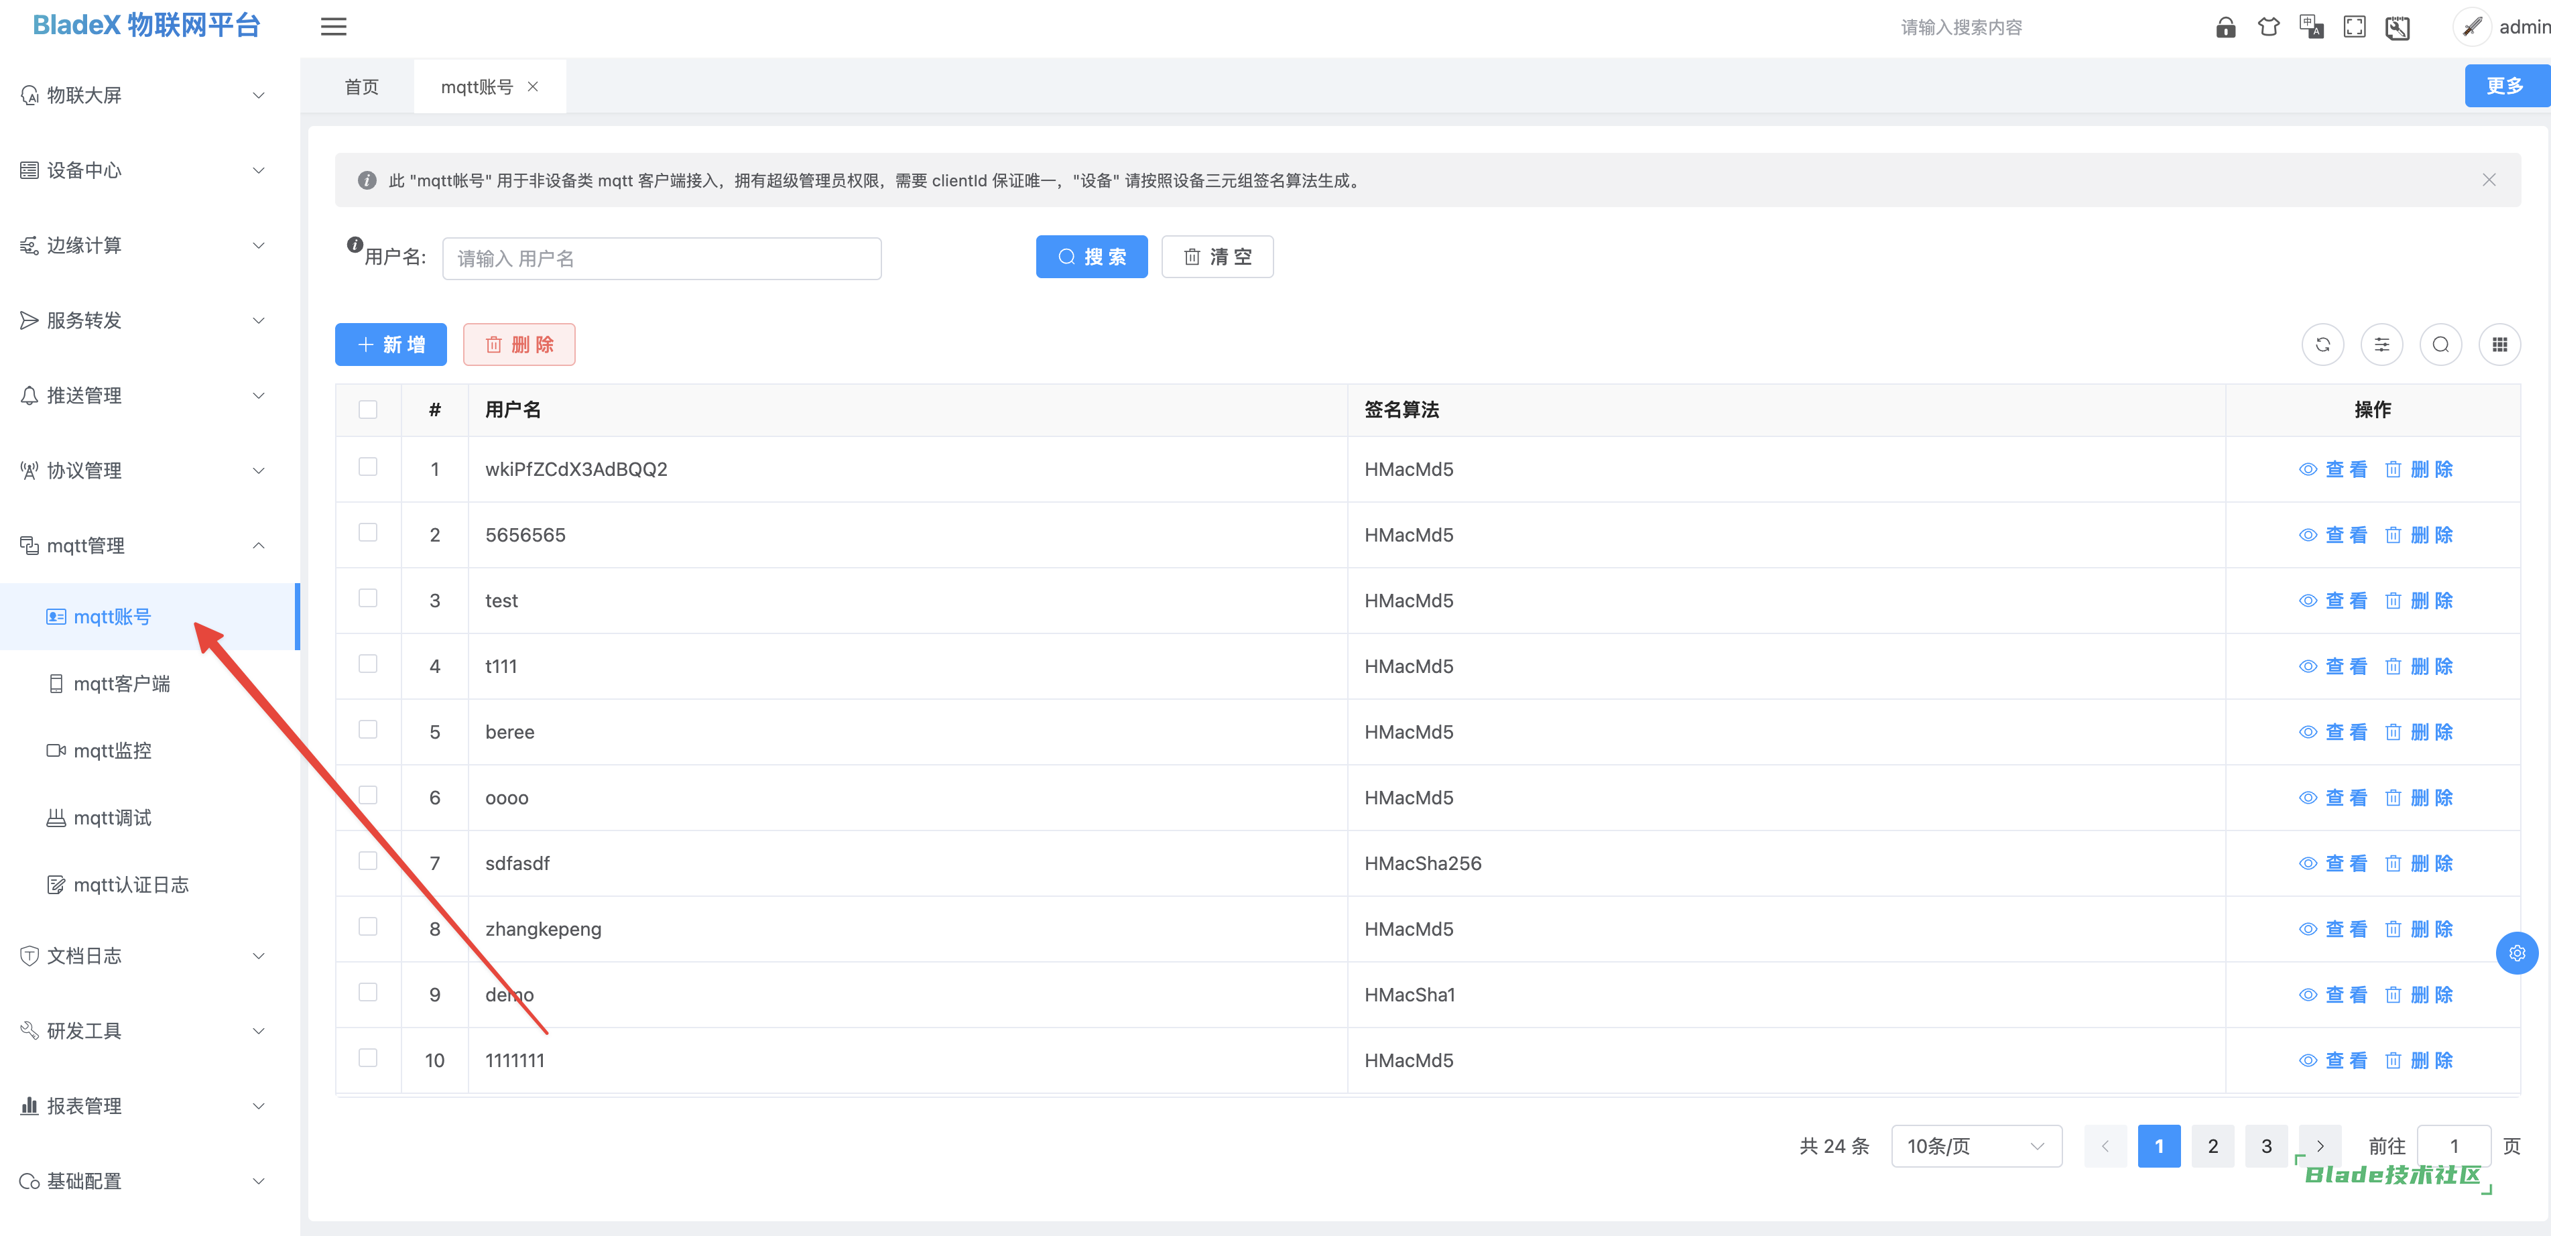Click the lock screen icon in header
The width and height of the screenshot is (2551, 1236).
tap(2225, 27)
